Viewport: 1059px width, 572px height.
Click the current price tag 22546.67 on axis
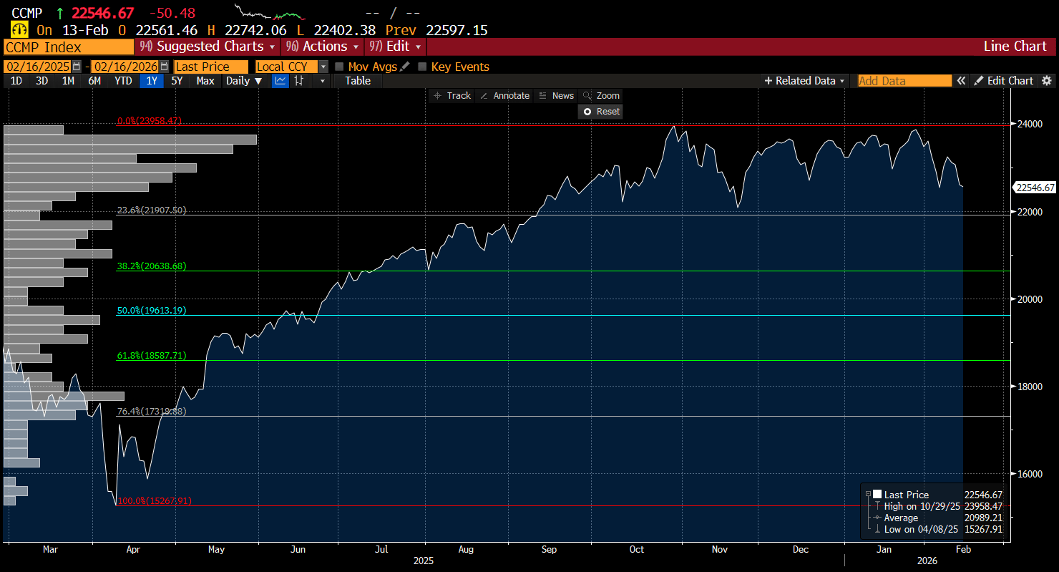1035,188
